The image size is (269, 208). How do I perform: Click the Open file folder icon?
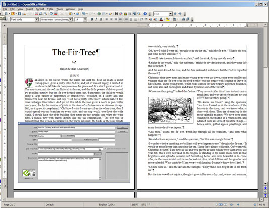tap(13, 14)
